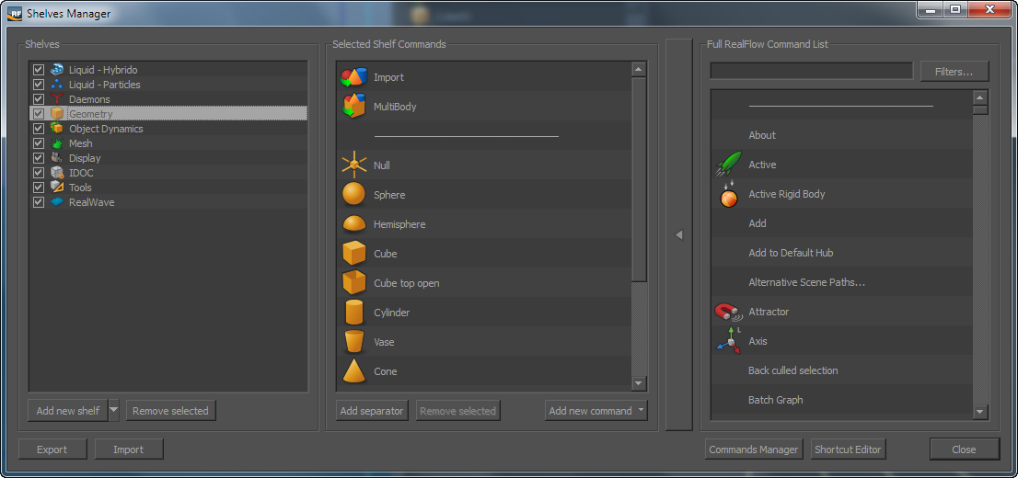
Task: Choose Batch Graph in the command list
Action: click(775, 400)
